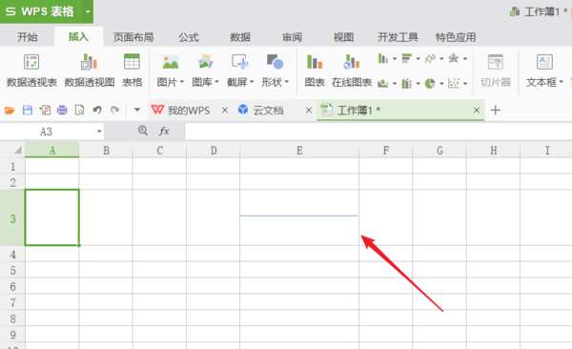Open the WPS 表格 application menu arrow
Screen dimensions: 572x349
[88, 11]
